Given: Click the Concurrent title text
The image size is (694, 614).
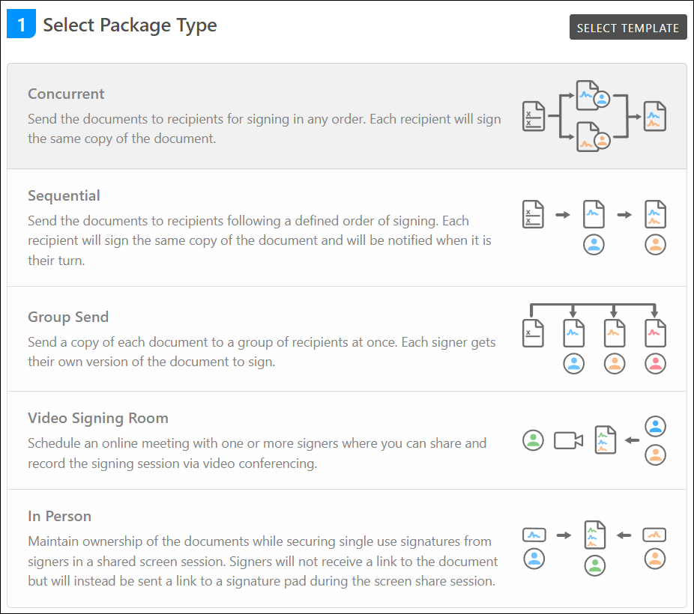Looking at the screenshot, I should 66,94.
